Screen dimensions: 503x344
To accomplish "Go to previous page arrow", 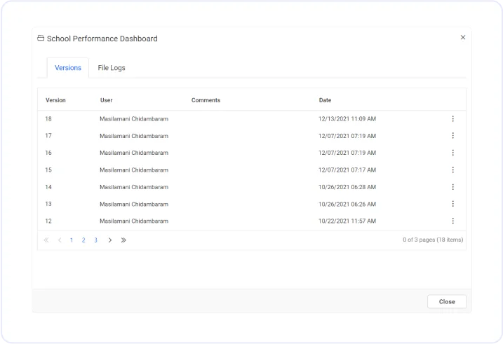I will click(x=60, y=240).
